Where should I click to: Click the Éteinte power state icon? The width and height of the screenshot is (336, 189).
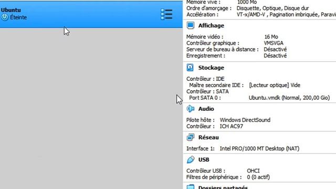5,17
